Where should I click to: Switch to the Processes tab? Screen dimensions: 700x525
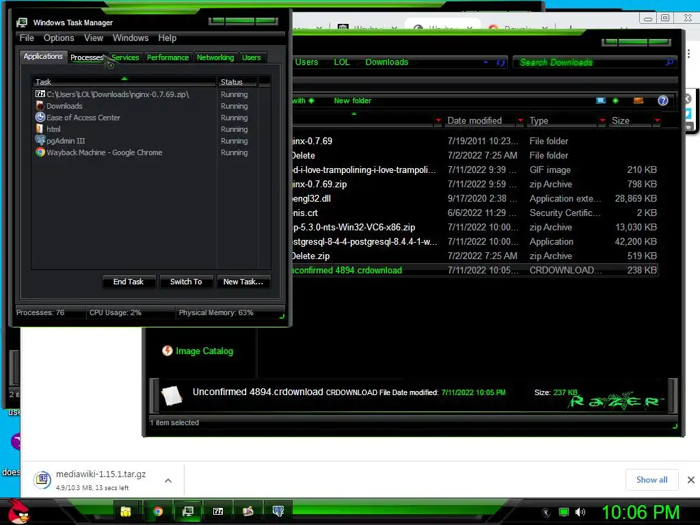tap(87, 57)
